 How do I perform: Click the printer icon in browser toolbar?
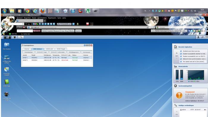78,24
